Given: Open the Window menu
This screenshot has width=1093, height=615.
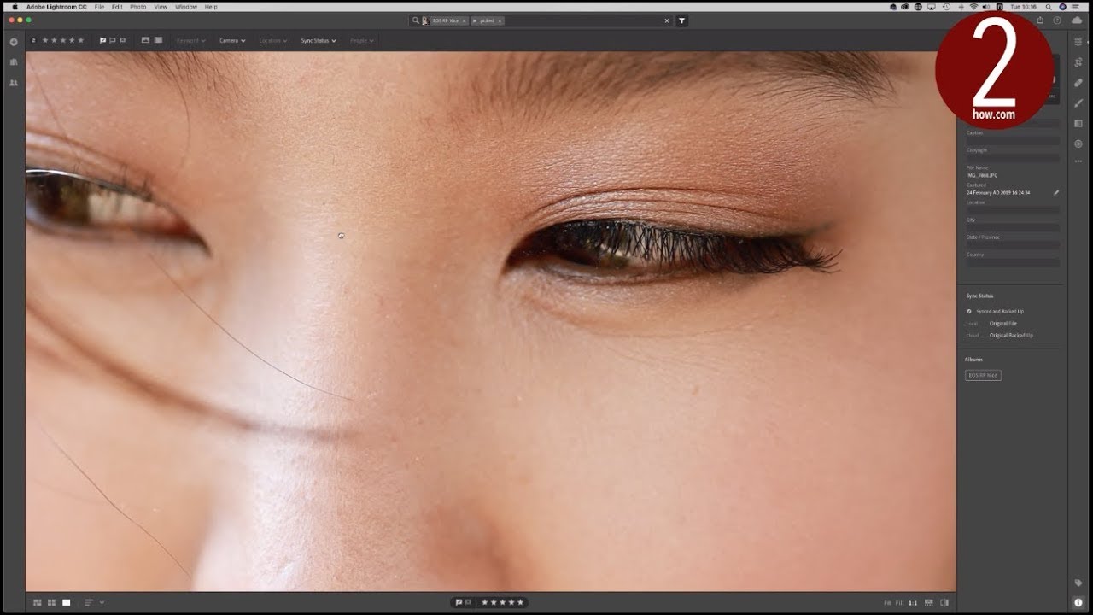Looking at the screenshot, I should [185, 7].
